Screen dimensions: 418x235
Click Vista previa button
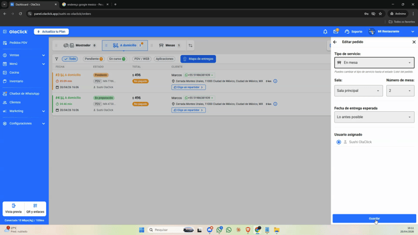[13, 209]
